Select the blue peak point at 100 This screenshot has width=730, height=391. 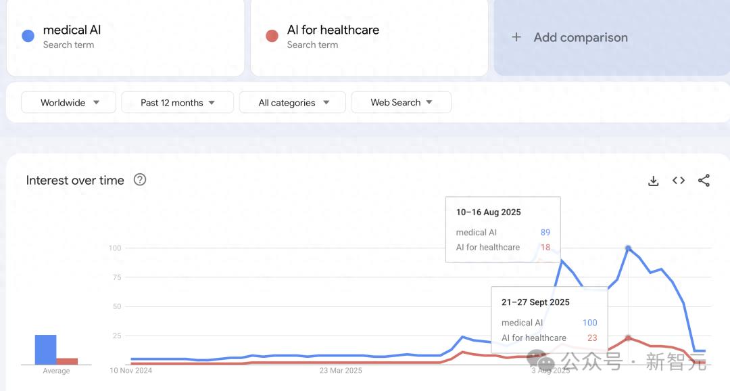pyautogui.click(x=628, y=248)
